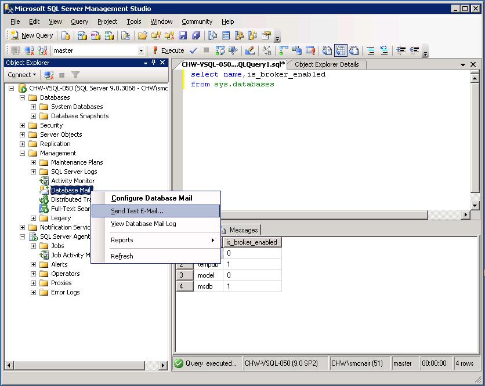
Task: Toggle Include Client Statistics
Action: pyautogui.click(x=297, y=50)
